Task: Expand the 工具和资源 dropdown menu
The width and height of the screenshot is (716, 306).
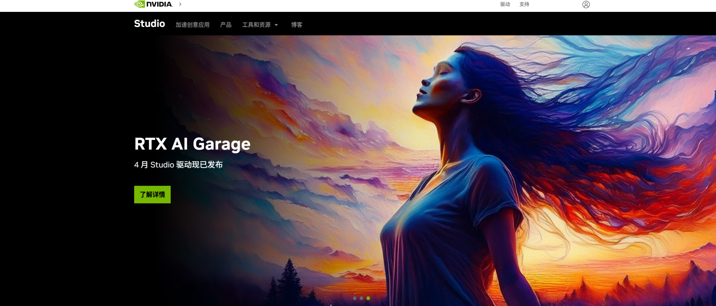Action: pyautogui.click(x=260, y=25)
